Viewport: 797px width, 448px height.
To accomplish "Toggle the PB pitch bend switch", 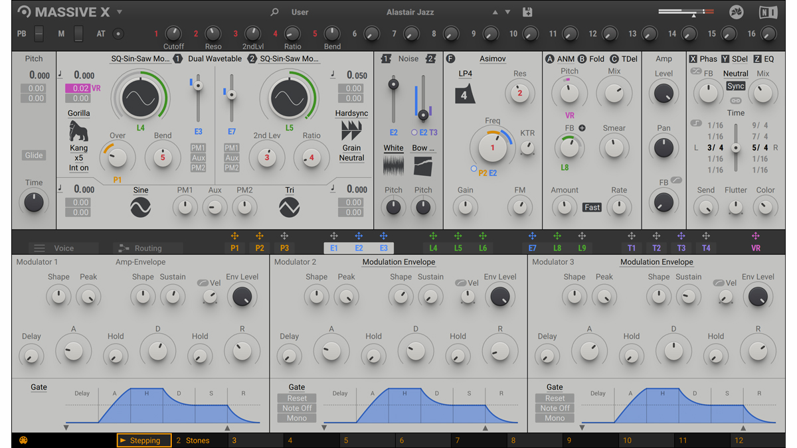I will [39, 33].
